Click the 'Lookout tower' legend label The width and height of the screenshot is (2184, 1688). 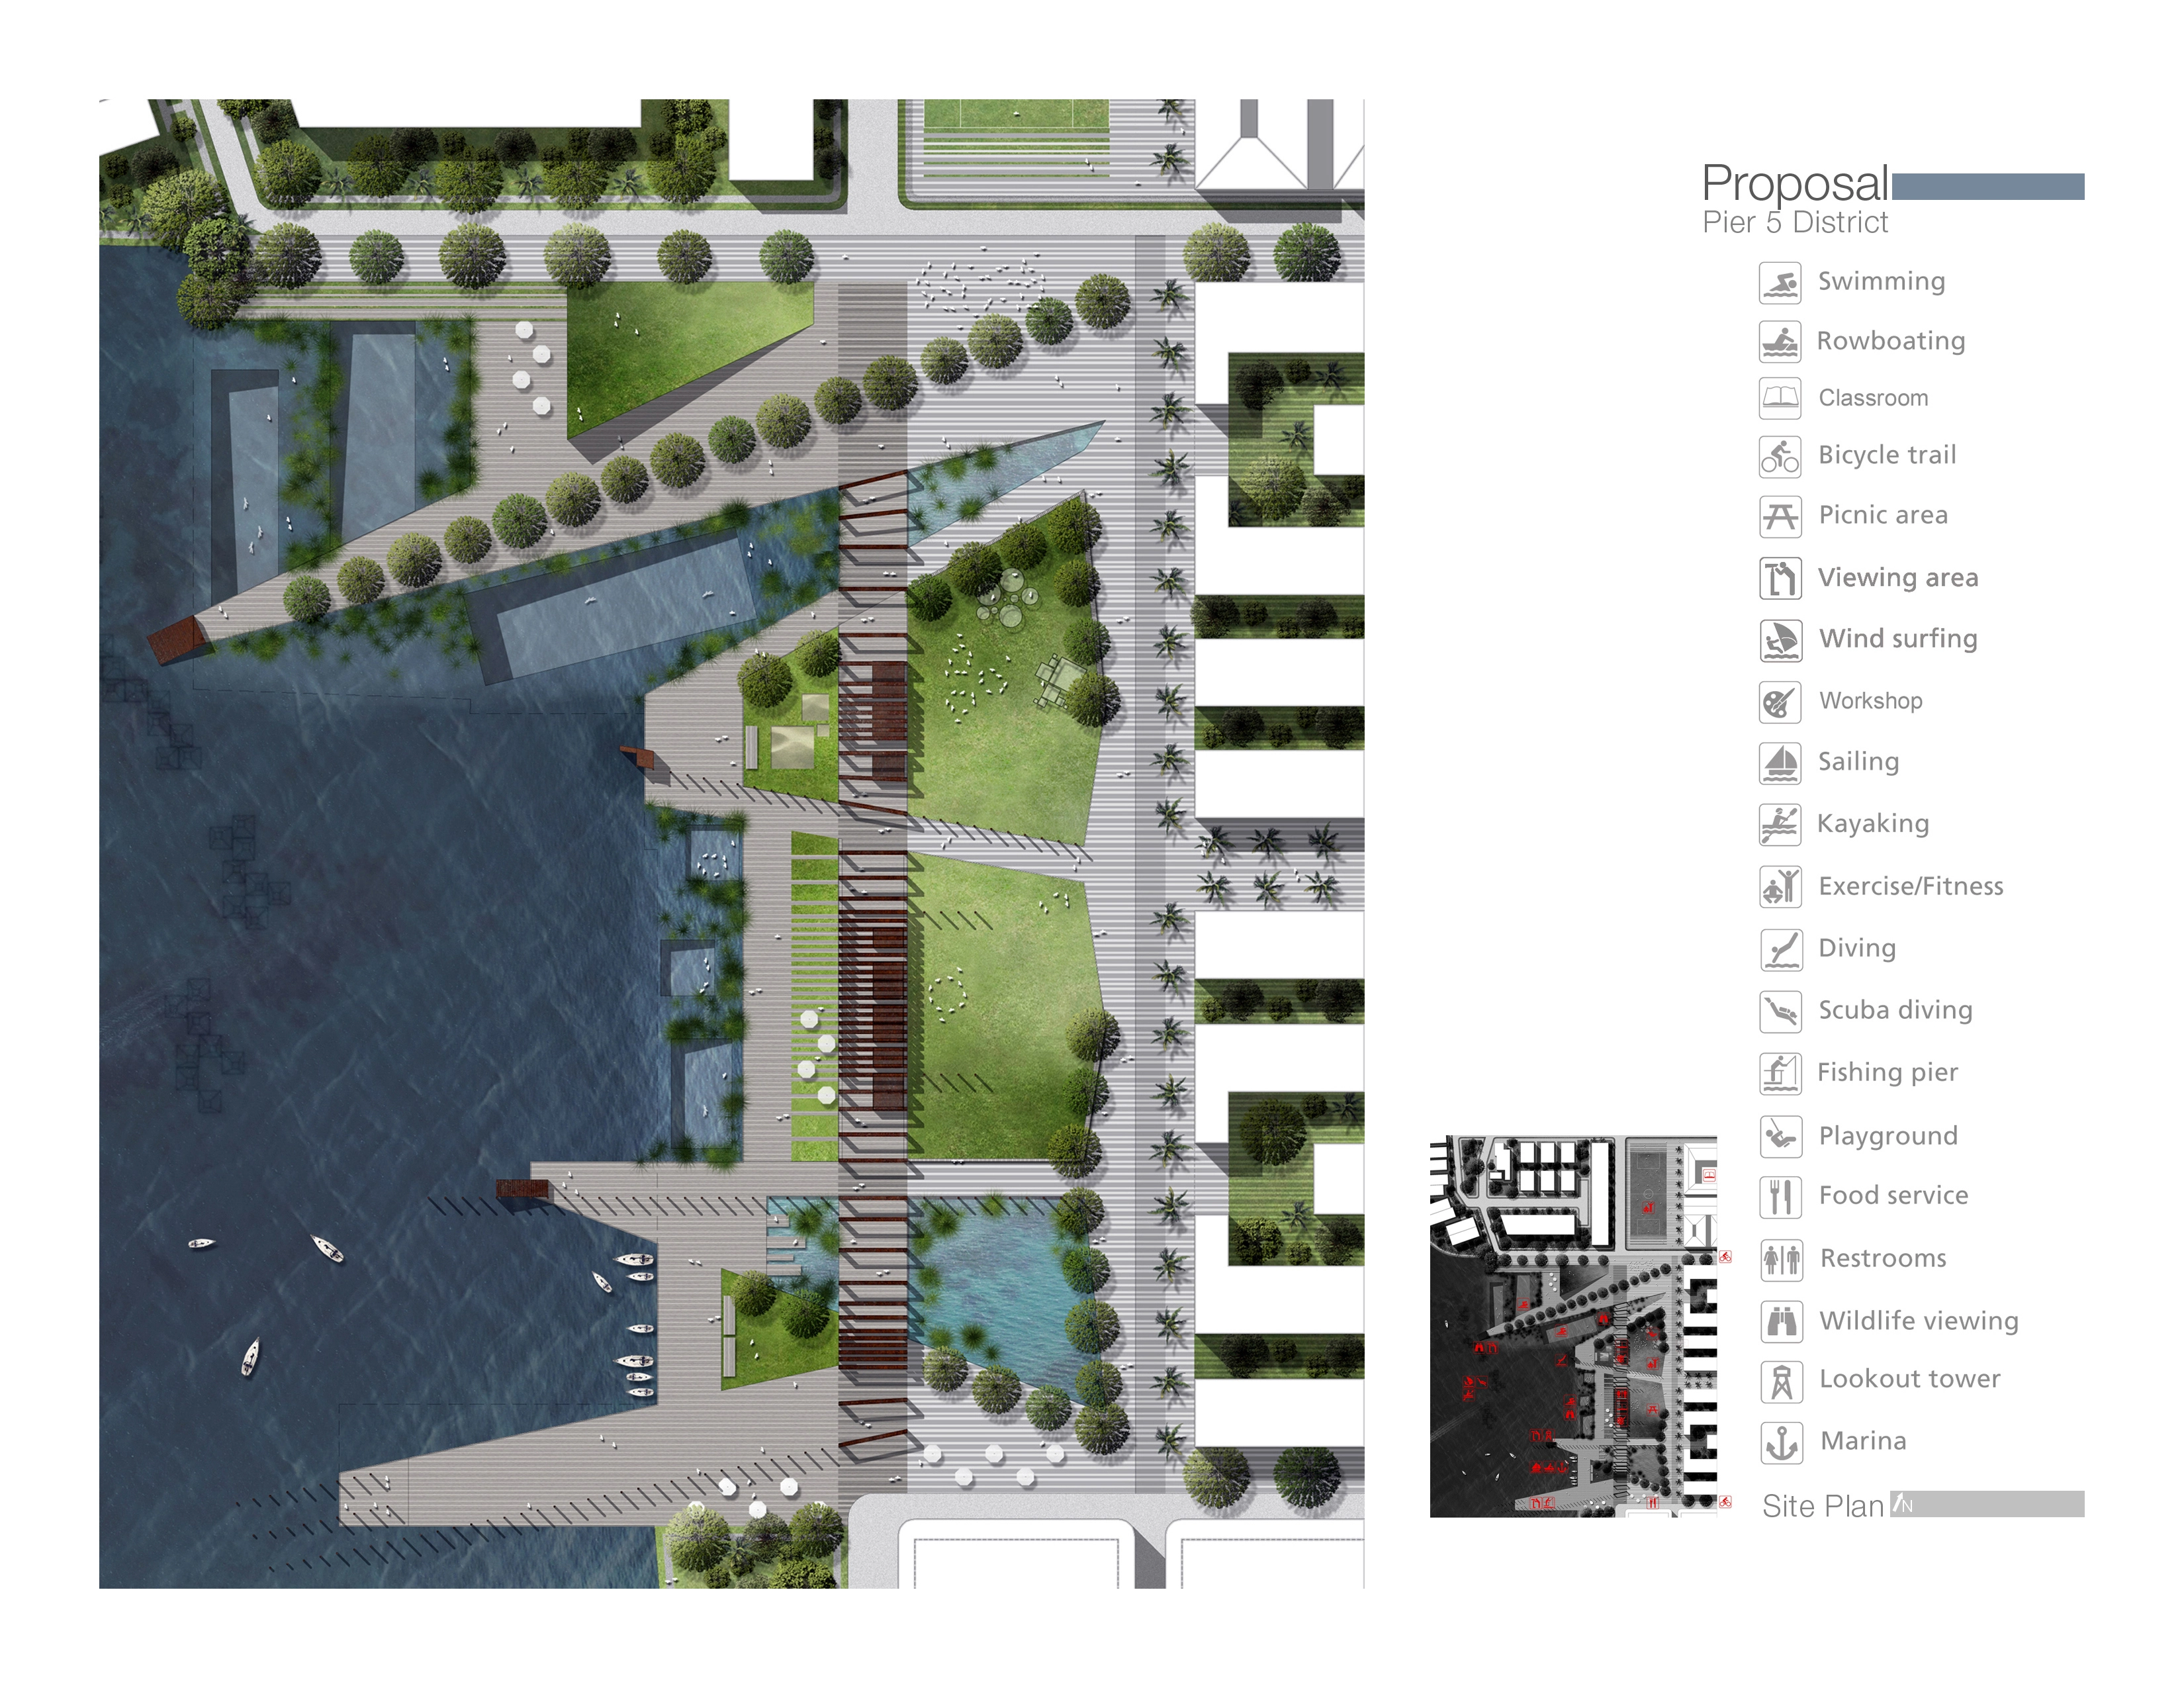(x=1909, y=1379)
